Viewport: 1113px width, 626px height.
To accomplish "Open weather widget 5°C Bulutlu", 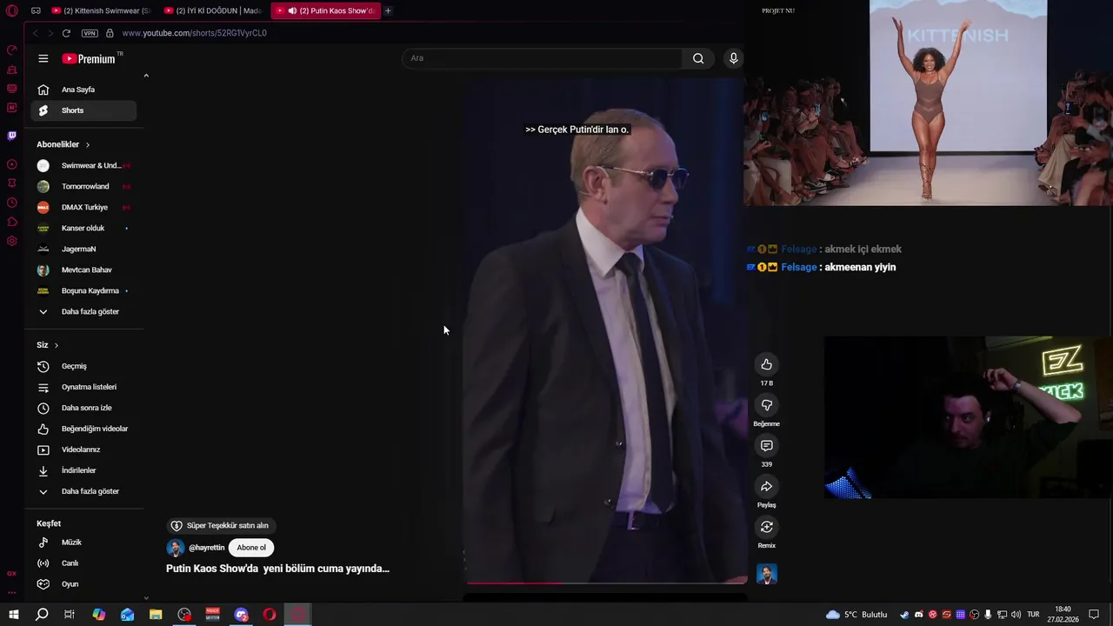I will tap(856, 615).
